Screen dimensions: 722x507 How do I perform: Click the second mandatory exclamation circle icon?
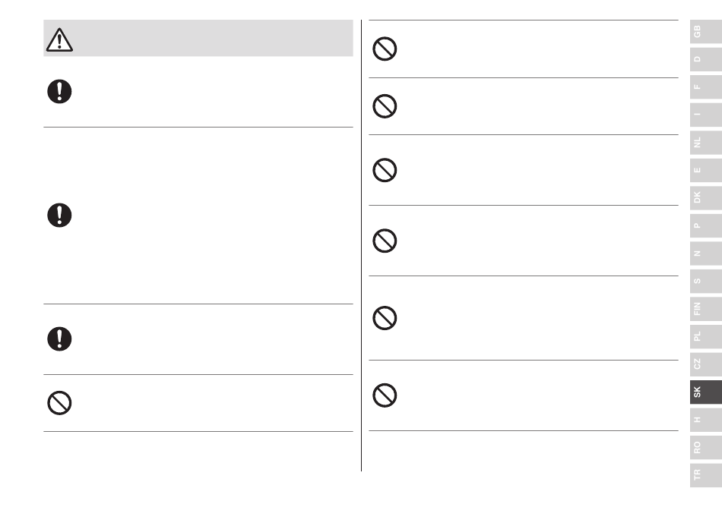pyautogui.click(x=59, y=215)
